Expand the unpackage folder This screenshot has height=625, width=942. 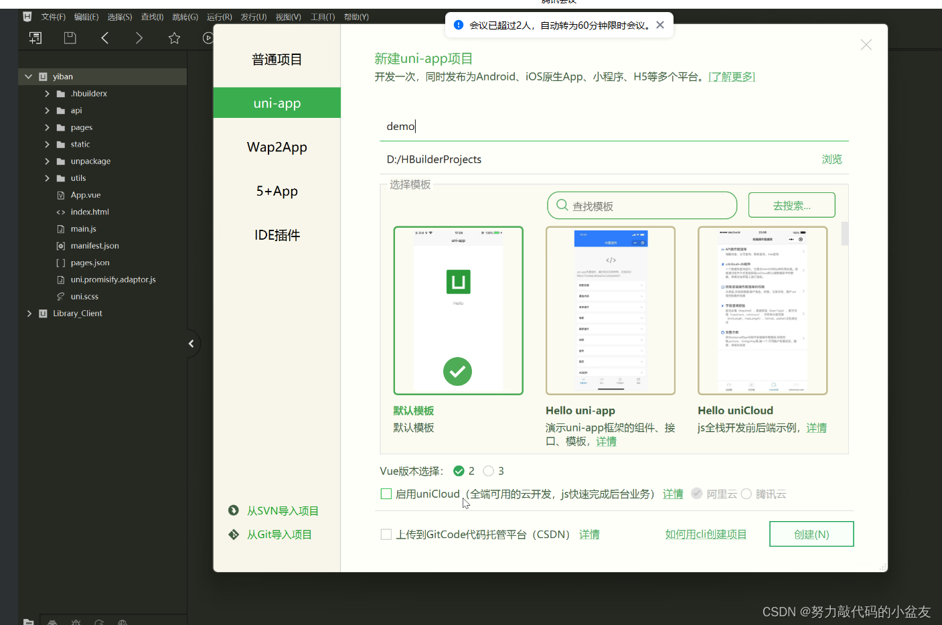[47, 161]
